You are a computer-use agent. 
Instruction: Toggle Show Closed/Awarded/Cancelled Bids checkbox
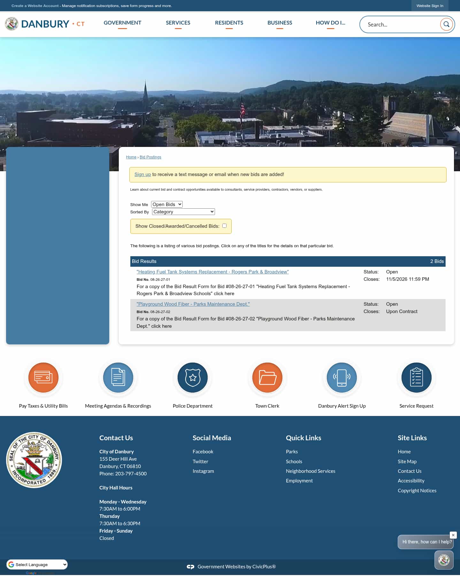pos(225,226)
